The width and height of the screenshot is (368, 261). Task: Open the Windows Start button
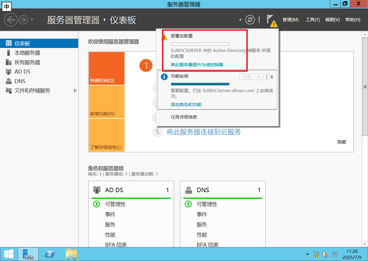coord(8,254)
